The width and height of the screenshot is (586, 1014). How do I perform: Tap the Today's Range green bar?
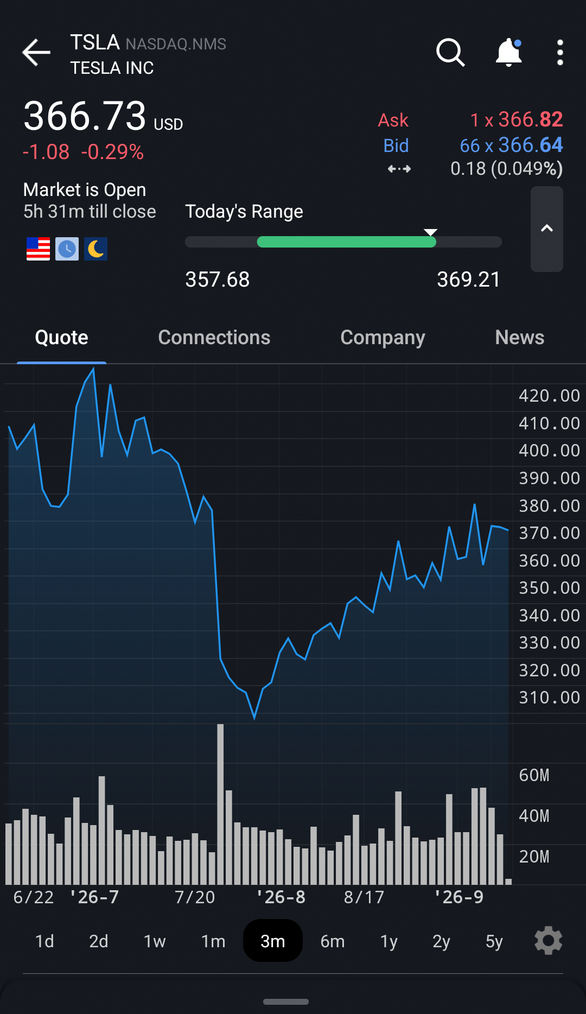click(347, 242)
